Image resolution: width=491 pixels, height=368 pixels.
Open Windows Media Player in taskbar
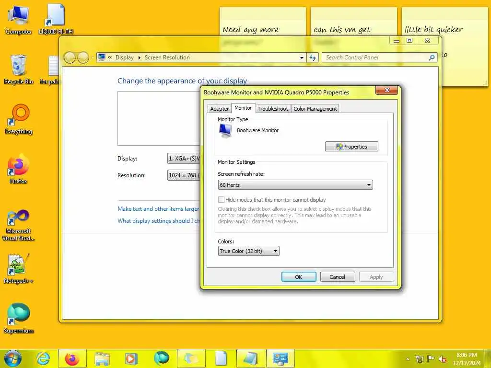pos(131,358)
